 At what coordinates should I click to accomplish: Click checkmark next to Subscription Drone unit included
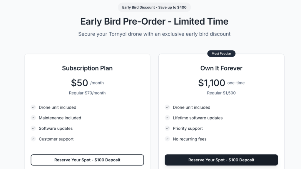click(x=33, y=107)
